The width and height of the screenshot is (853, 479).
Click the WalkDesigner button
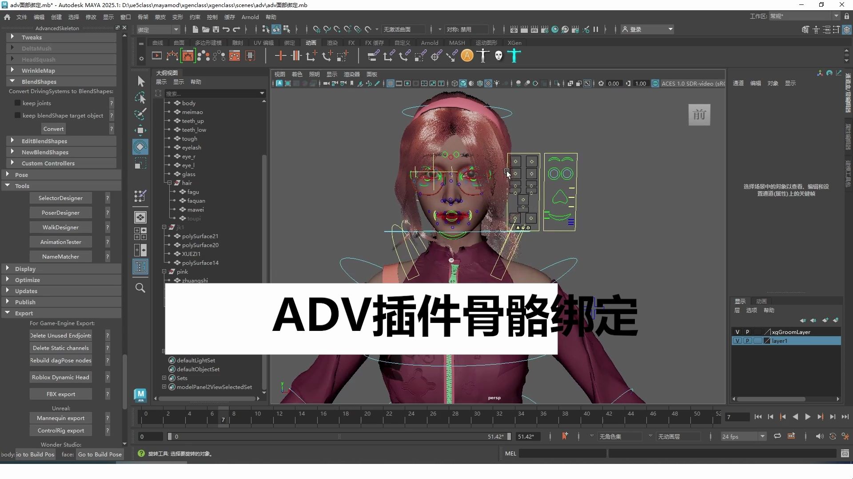coord(60,227)
